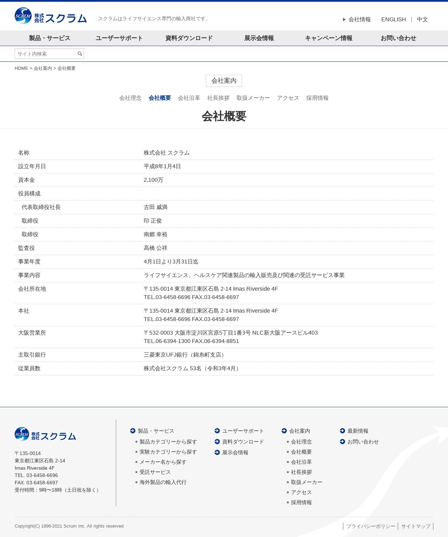Click the arrow icon beside 資料ダウンロード in footer
This screenshot has height=537, width=448.
click(217, 442)
